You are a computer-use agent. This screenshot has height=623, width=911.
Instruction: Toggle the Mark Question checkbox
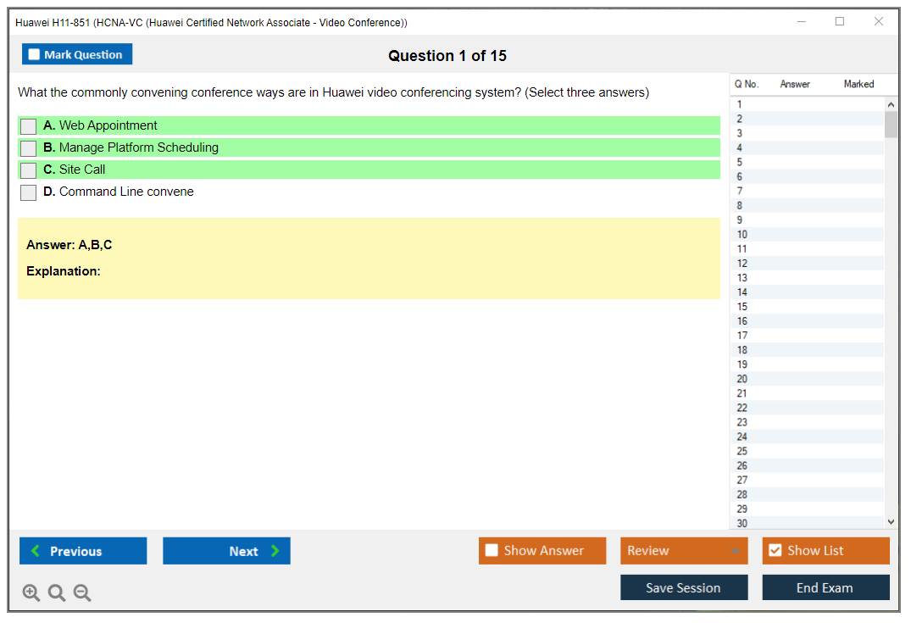pyautogui.click(x=35, y=54)
